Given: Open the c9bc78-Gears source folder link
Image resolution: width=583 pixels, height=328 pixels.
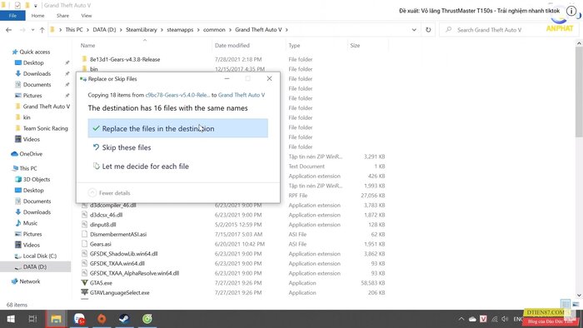Looking at the screenshot, I should (x=177, y=95).
